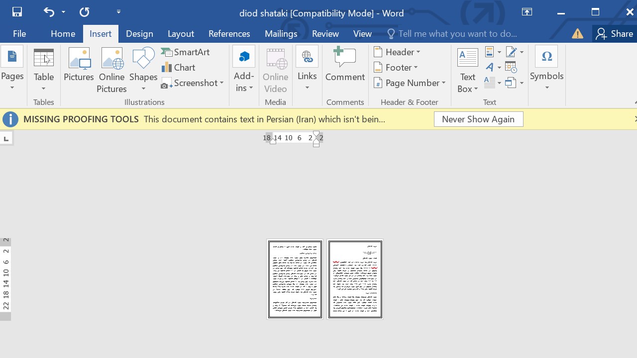Click the horizontal ruler's first line indent marker
This screenshot has height=358, width=637.
[316, 135]
